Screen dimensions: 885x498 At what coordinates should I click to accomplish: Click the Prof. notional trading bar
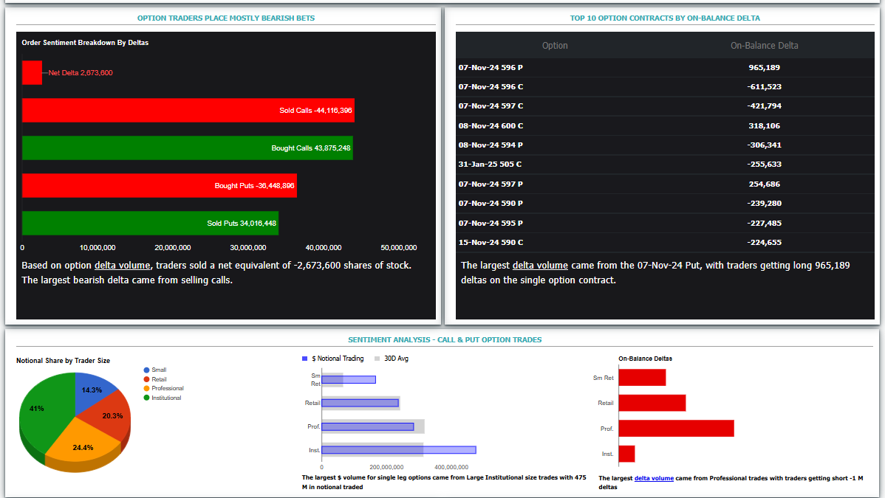367,426
